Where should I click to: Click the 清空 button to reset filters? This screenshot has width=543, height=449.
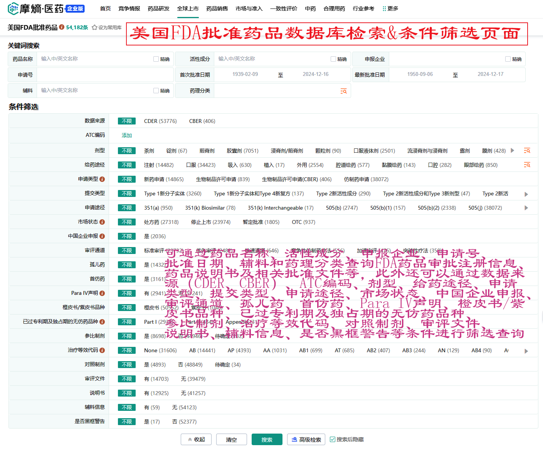231,439
